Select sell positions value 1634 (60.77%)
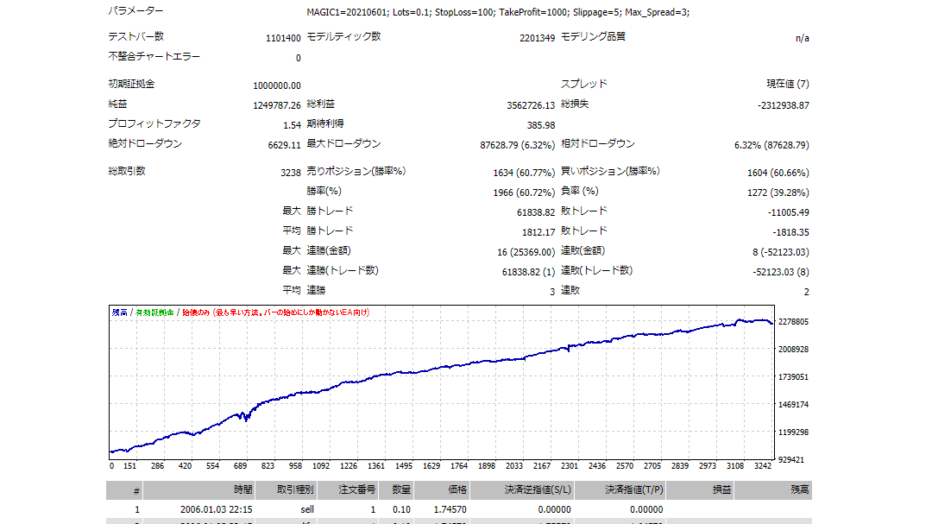Viewport: 932px width, 524px height. point(525,173)
